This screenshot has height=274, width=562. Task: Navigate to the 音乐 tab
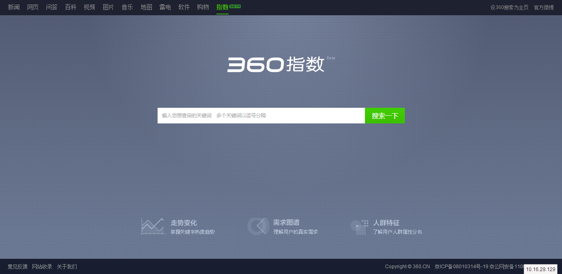pos(128,7)
